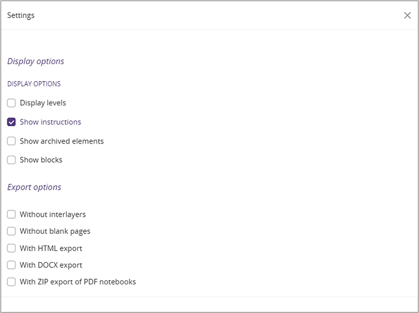419x313 pixels.
Task: Select the "Without blank pages" label
Action: coord(55,231)
